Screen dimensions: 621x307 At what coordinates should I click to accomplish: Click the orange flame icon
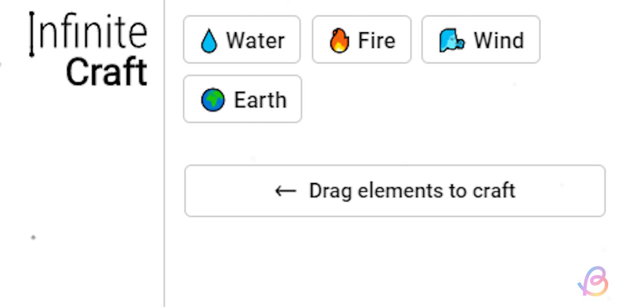[x=339, y=40]
